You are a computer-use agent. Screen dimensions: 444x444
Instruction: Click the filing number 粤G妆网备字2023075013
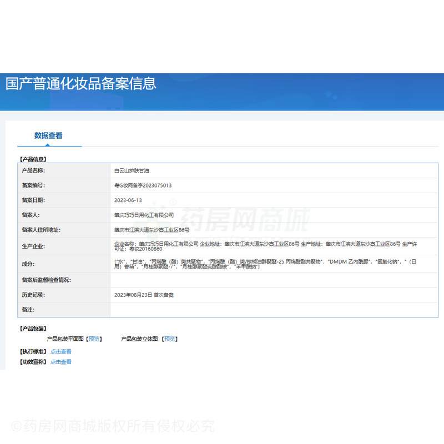point(143,185)
